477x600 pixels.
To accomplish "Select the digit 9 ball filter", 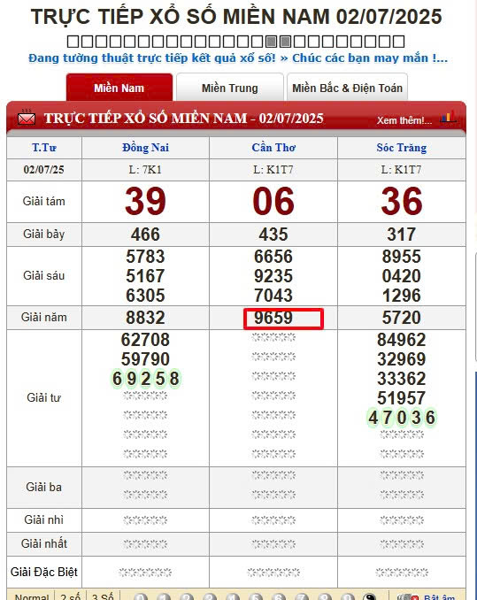I will coord(347,597).
